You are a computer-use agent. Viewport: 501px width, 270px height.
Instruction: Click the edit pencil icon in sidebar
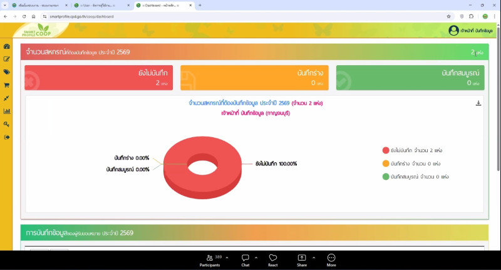point(7,60)
